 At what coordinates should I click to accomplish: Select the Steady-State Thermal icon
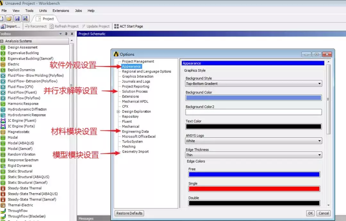point(3,188)
